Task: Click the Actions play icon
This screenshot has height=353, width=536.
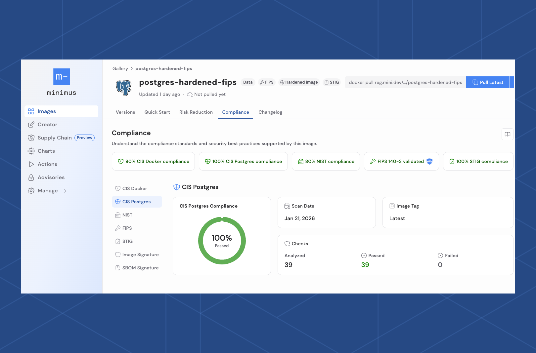Action: coord(31,164)
